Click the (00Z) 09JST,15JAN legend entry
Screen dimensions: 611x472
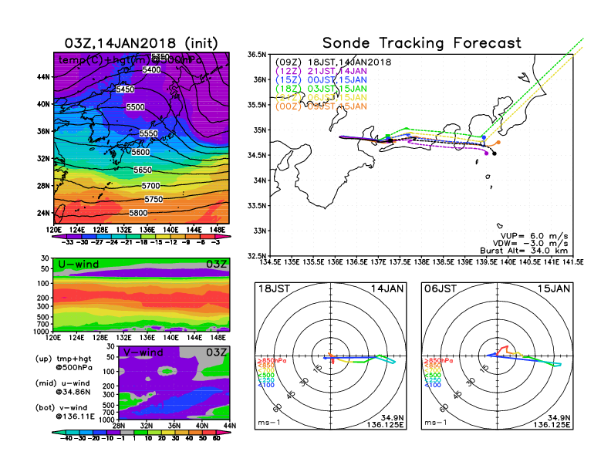pos(321,106)
